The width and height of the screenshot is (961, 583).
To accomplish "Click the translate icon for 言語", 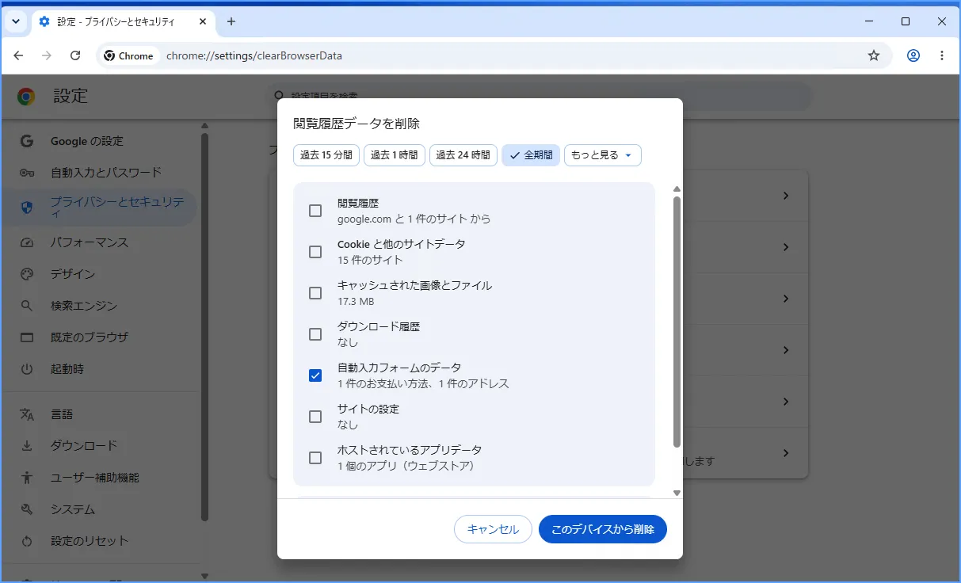I will [x=27, y=414].
